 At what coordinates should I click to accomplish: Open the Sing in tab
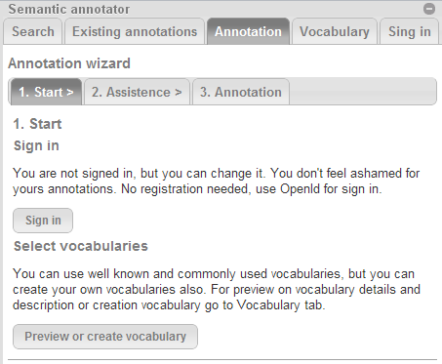[410, 31]
